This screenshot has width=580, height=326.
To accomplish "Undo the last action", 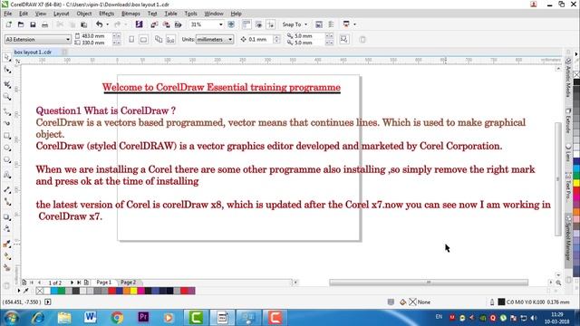I will (x=99, y=24).
